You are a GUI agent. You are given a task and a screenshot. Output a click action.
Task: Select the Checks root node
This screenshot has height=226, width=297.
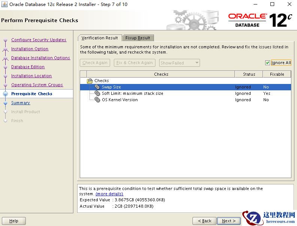tap(101, 81)
